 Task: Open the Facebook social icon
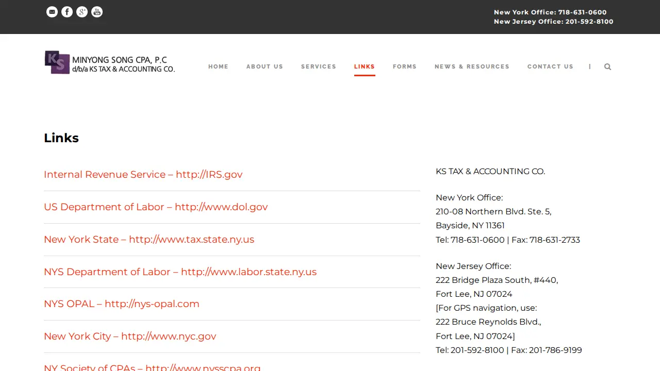(x=67, y=12)
